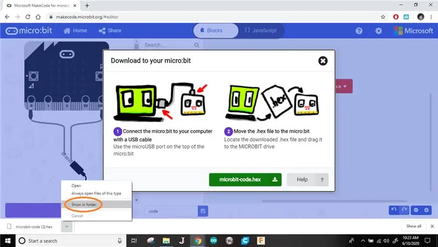Zoom out of the workspace

tap(416, 210)
